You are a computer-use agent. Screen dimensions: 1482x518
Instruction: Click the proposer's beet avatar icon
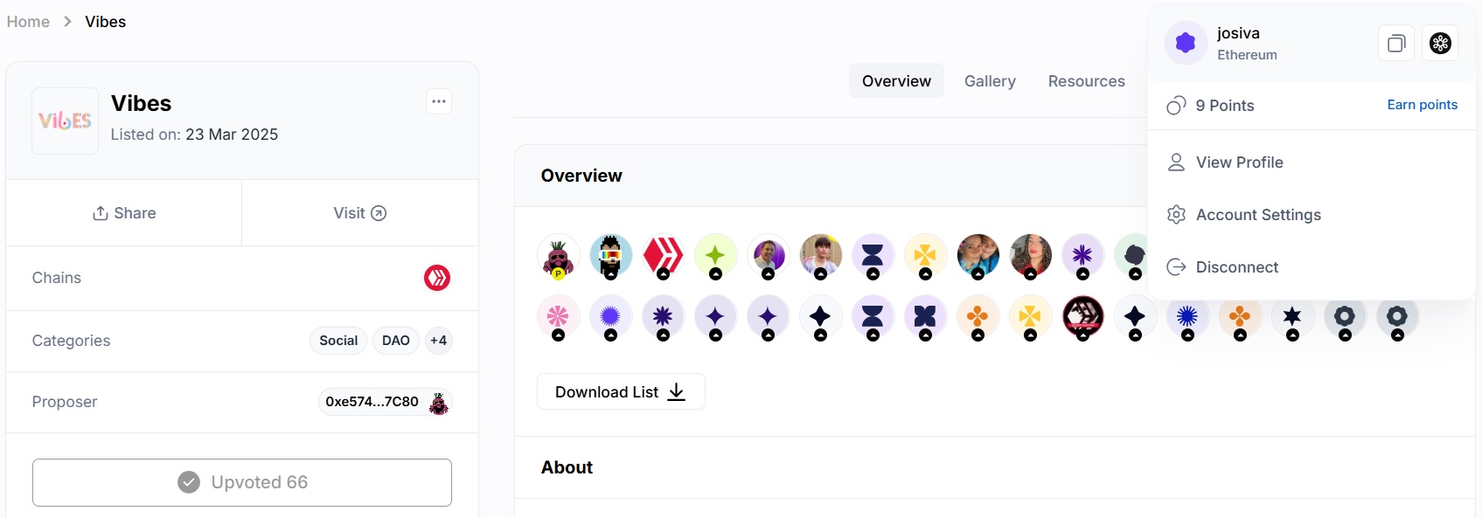click(x=439, y=403)
